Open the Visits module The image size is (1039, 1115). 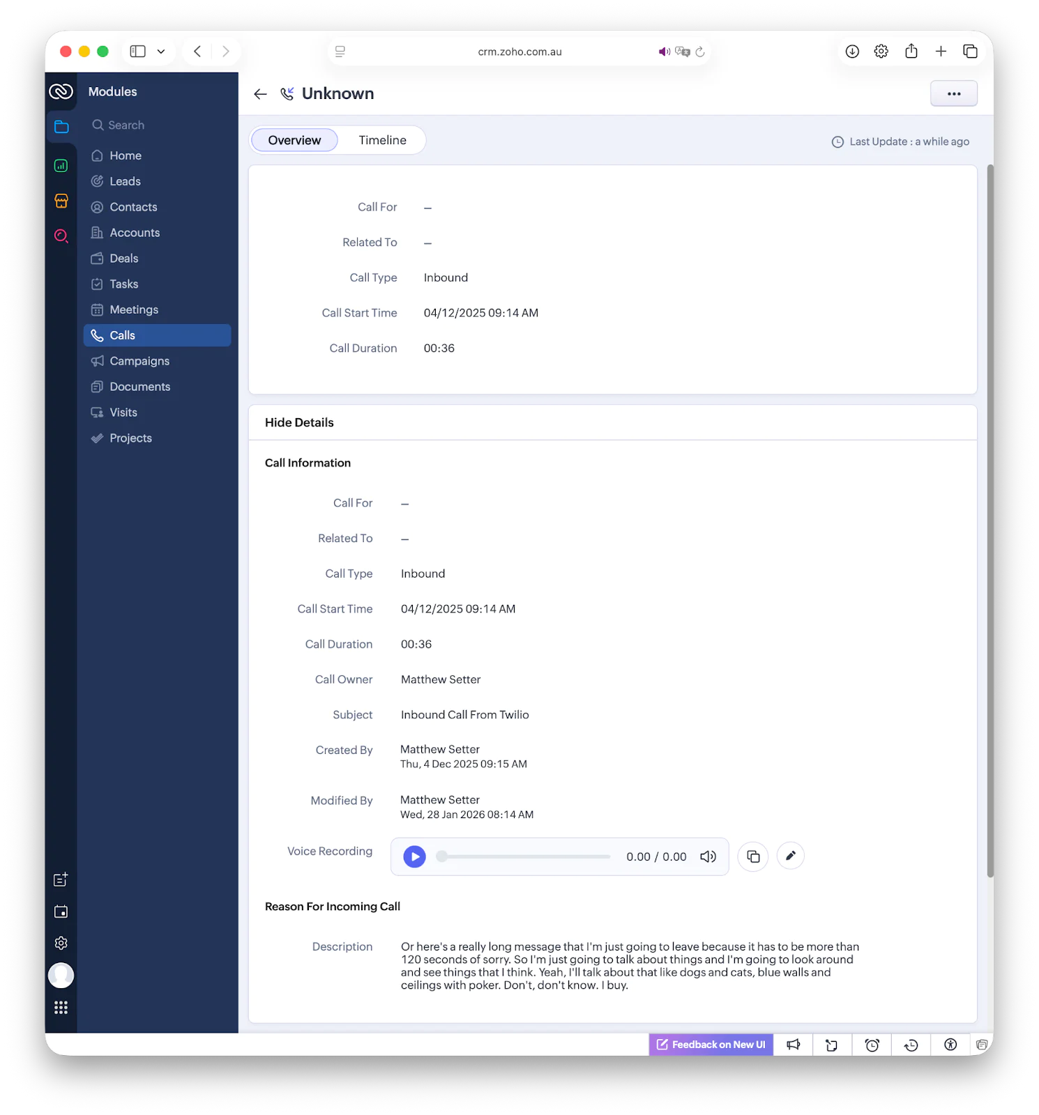click(x=157, y=413)
